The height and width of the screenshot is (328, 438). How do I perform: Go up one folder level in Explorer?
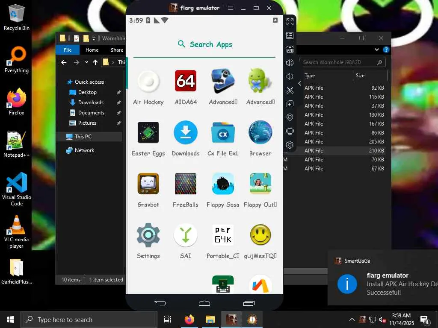(95, 62)
